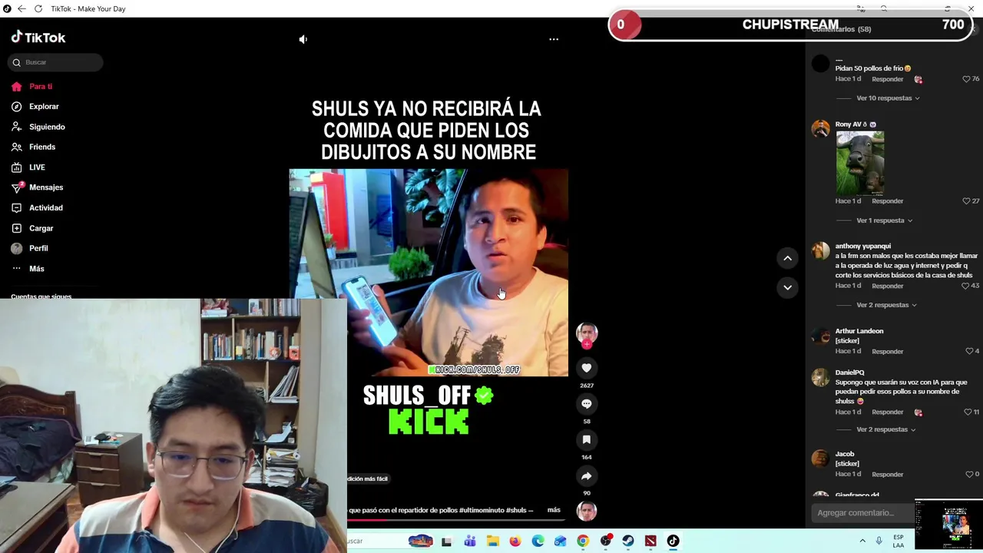
Task: Like Rony AV's image comment
Action: click(966, 201)
